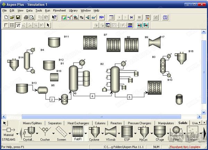Expand the Cyclone icon variants dropdown
The image size is (208, 150).
pos(103,133)
